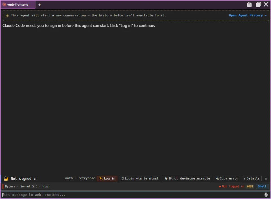Click the robot agent icon in the title bar
Screen dimensions: 271x199
[x=249, y=4]
